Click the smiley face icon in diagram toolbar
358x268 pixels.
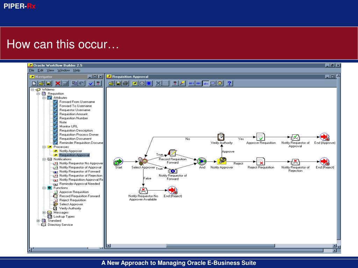220,83
